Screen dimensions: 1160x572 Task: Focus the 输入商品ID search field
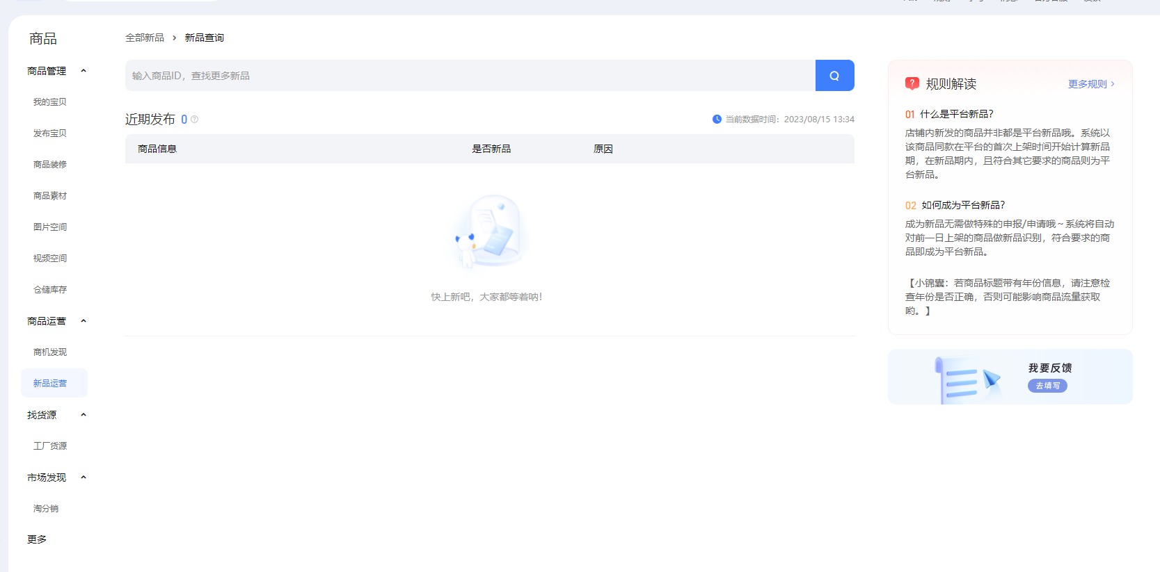(470, 76)
